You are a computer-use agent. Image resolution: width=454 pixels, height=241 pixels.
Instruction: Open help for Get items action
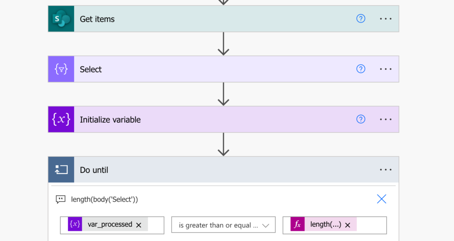(361, 19)
